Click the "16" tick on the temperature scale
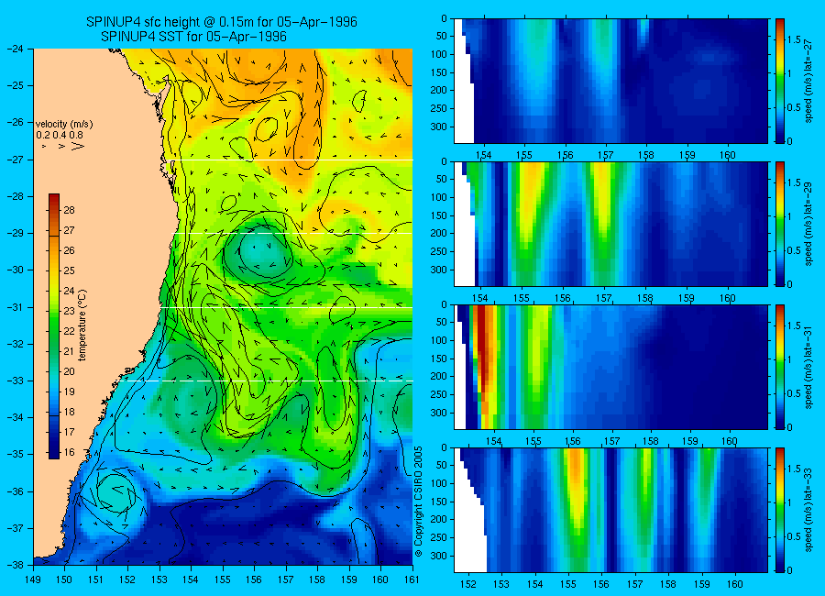This screenshot has width=825, height=596. point(69,452)
